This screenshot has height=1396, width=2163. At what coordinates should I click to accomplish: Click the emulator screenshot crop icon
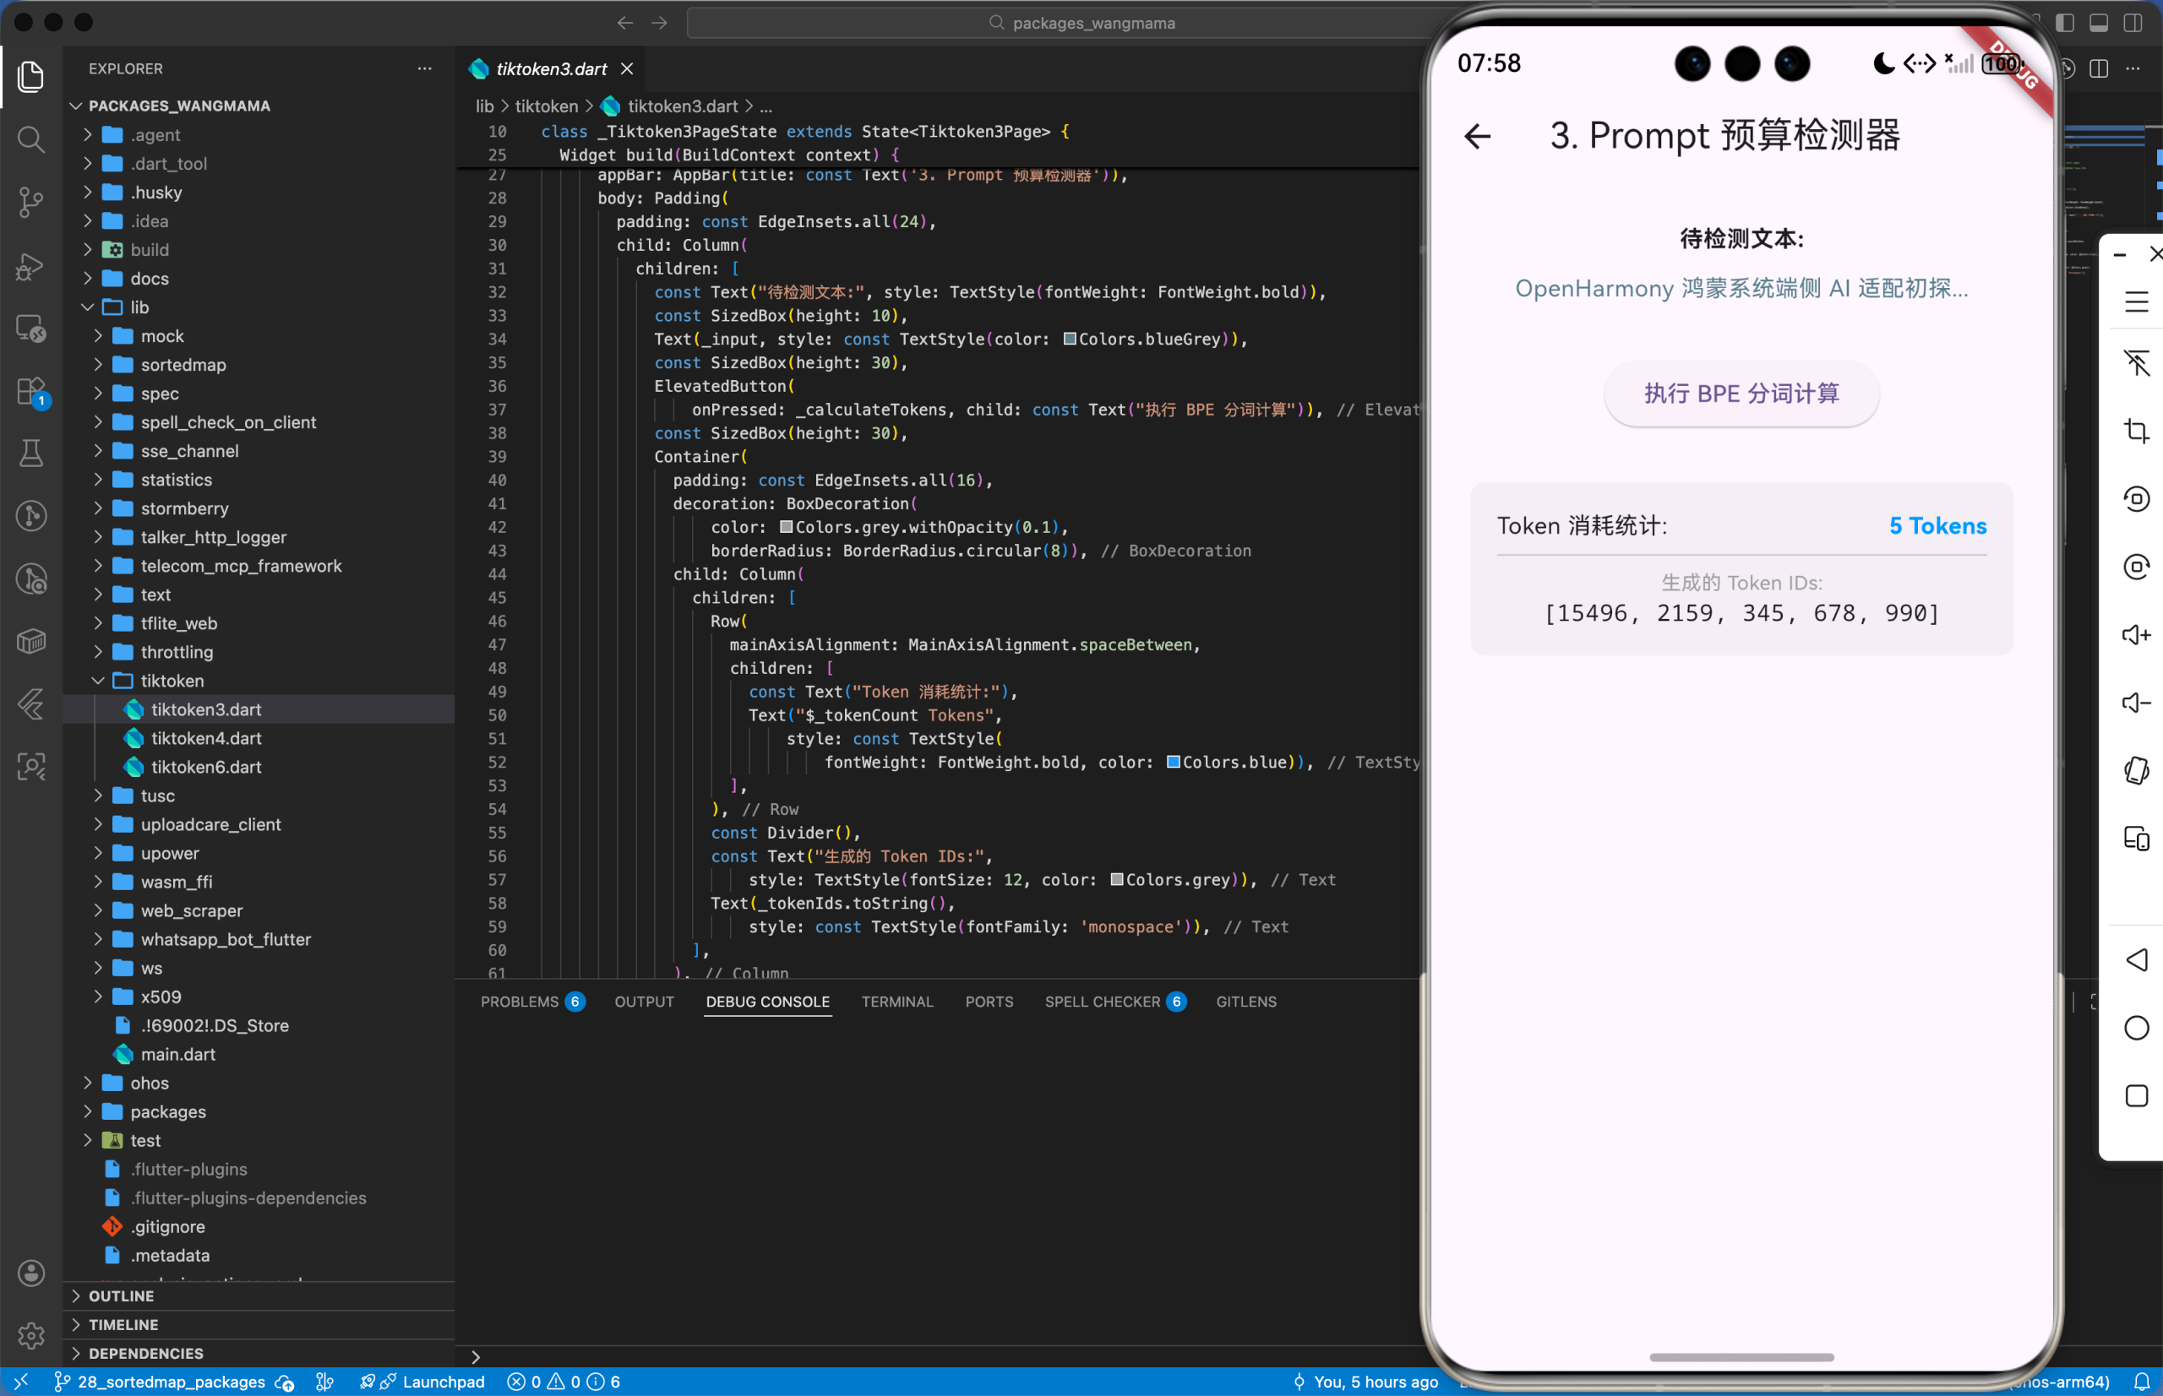pos(2136,431)
